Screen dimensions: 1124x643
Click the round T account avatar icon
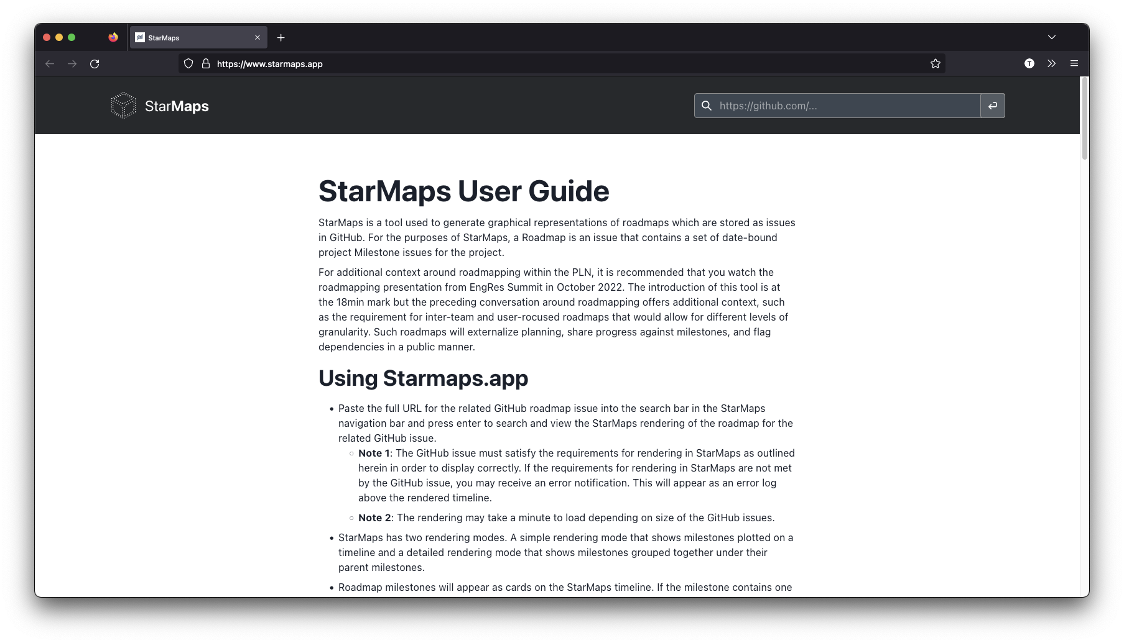tap(1029, 63)
